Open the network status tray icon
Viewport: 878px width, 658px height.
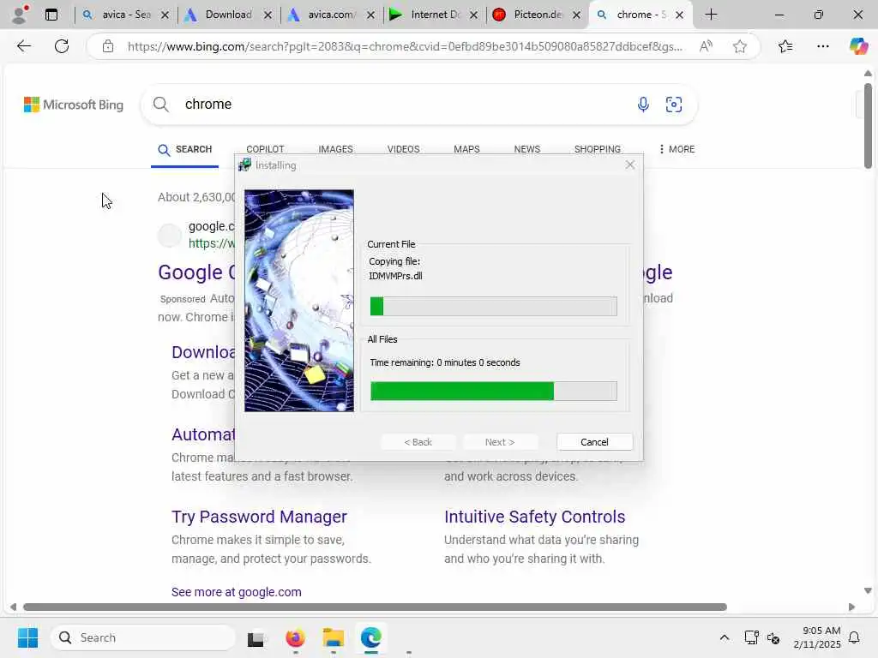pyautogui.click(x=751, y=637)
